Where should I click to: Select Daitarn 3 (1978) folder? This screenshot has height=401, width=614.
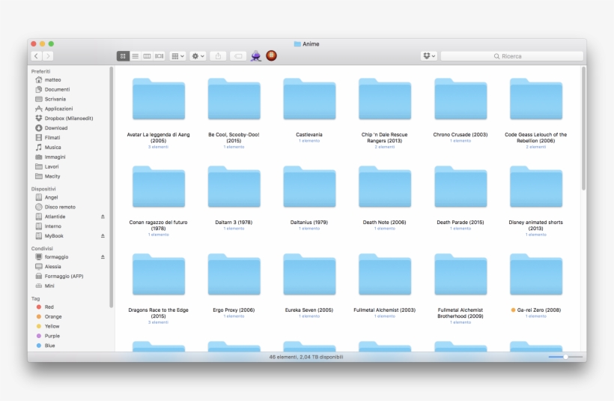click(234, 187)
